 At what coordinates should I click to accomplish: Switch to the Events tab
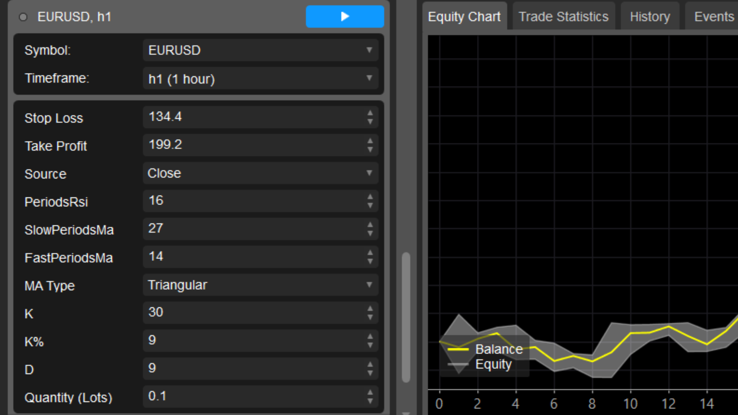click(x=714, y=17)
